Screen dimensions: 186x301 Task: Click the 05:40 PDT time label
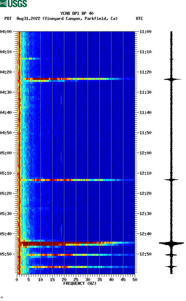point(6,234)
